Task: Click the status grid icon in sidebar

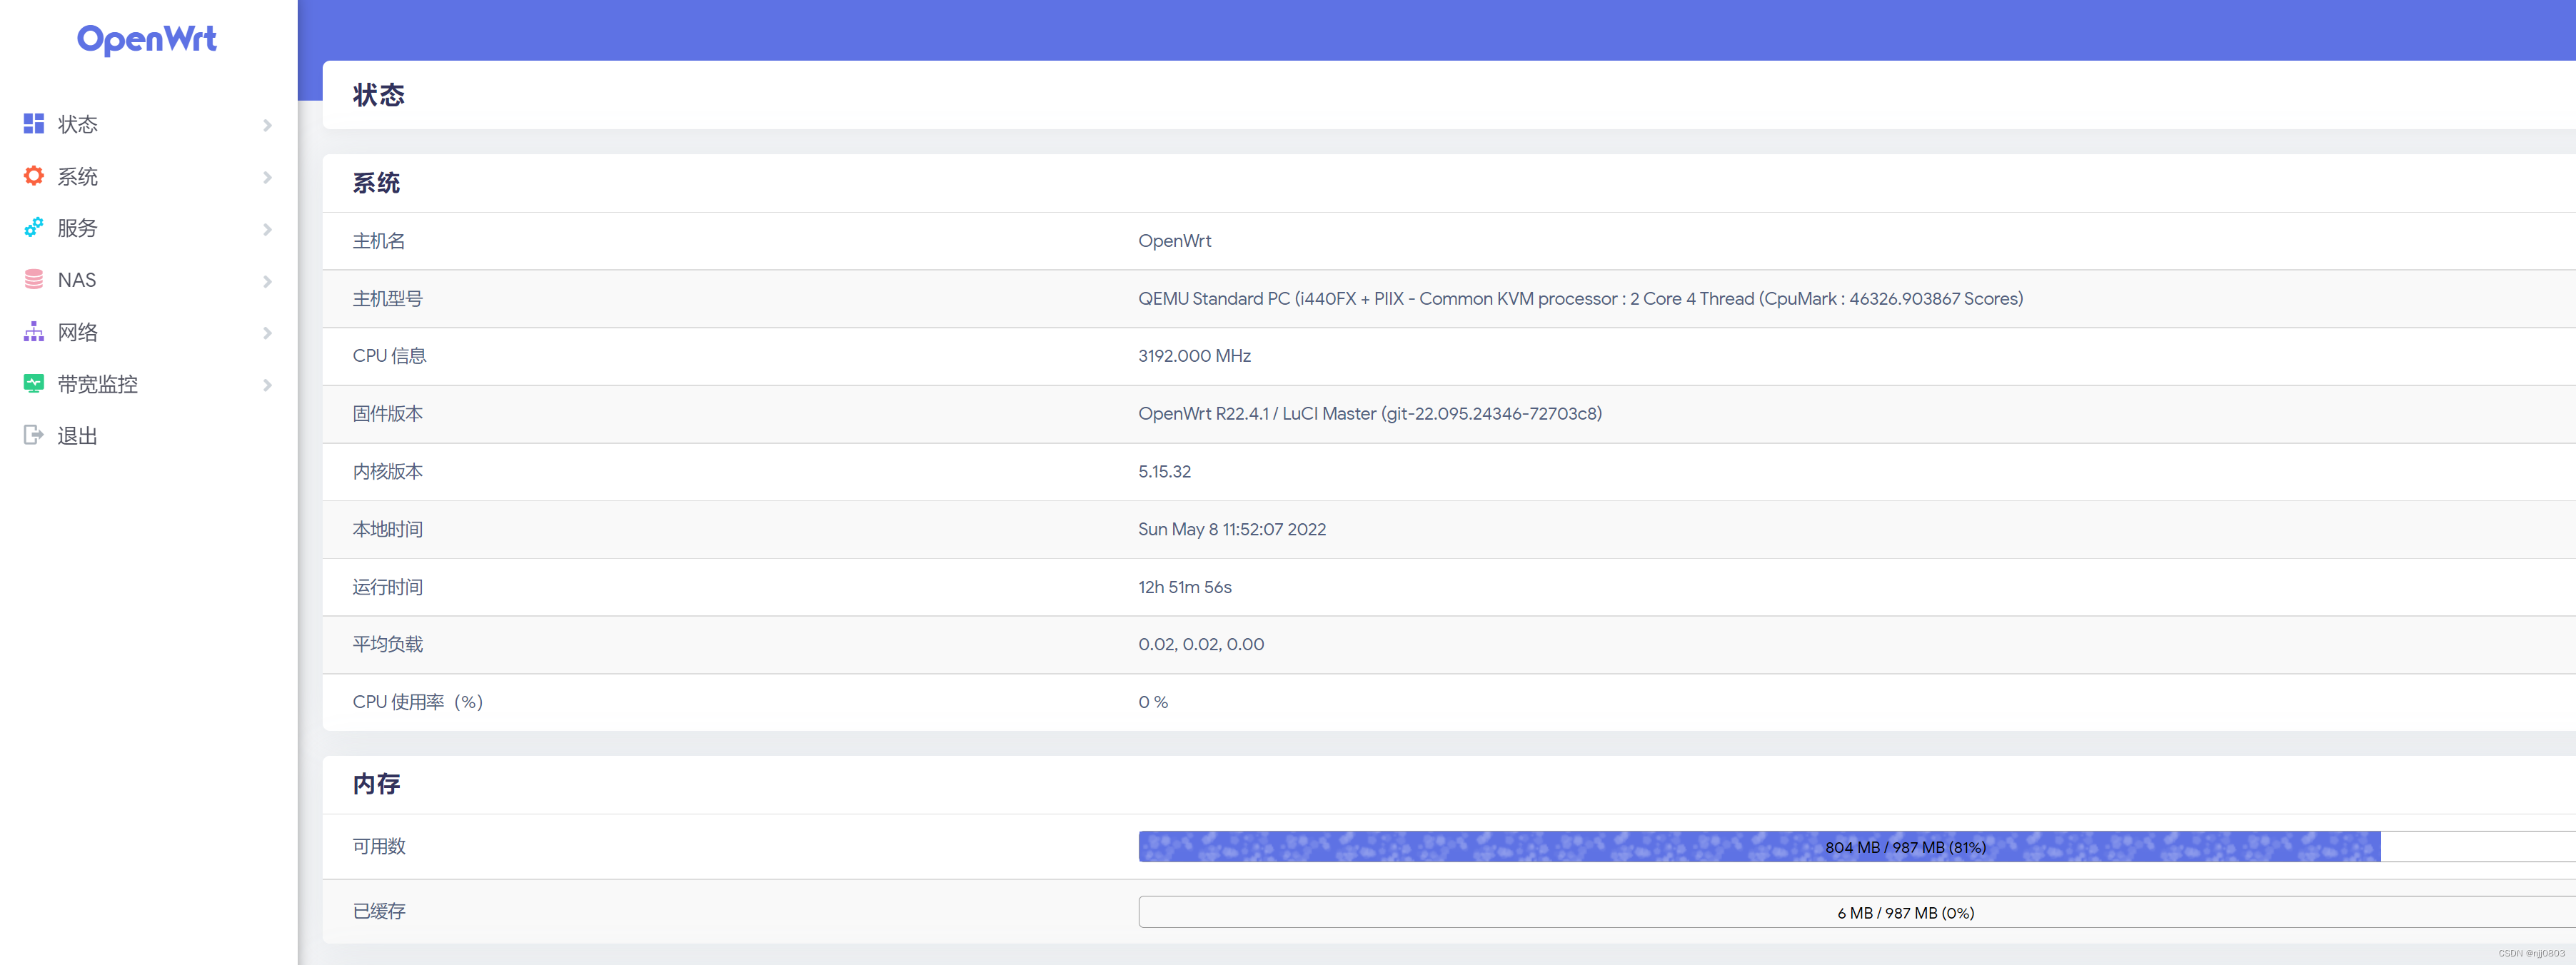Action: pos(34,123)
